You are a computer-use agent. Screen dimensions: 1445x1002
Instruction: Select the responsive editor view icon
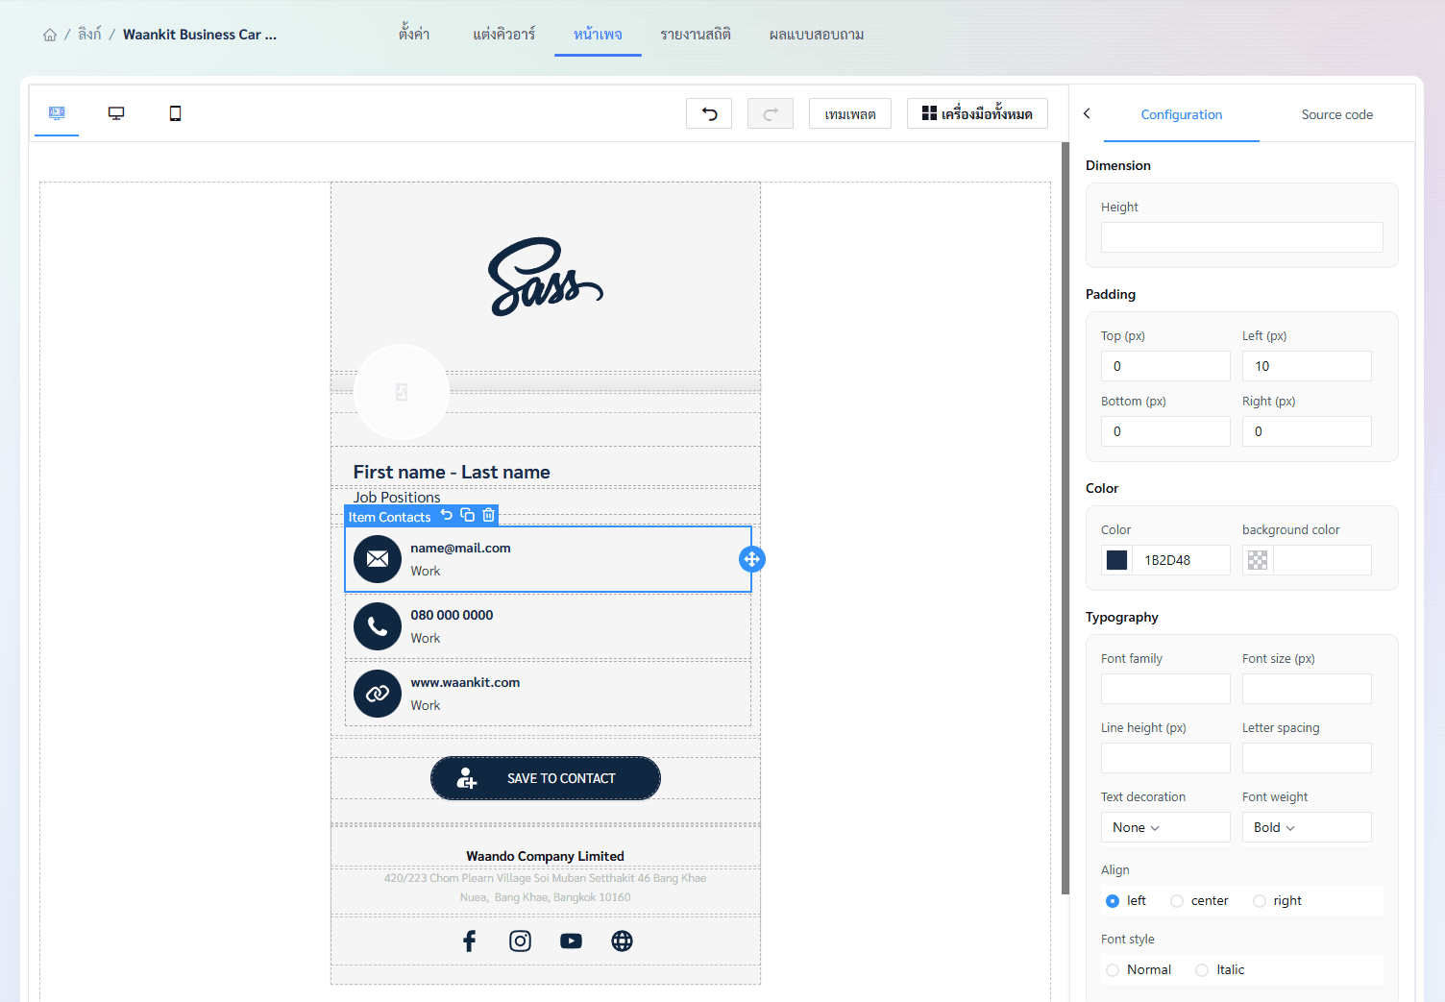(57, 113)
